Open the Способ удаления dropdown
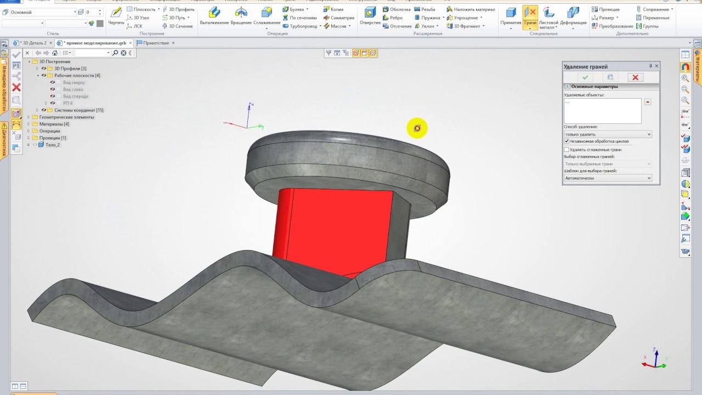 click(x=608, y=134)
